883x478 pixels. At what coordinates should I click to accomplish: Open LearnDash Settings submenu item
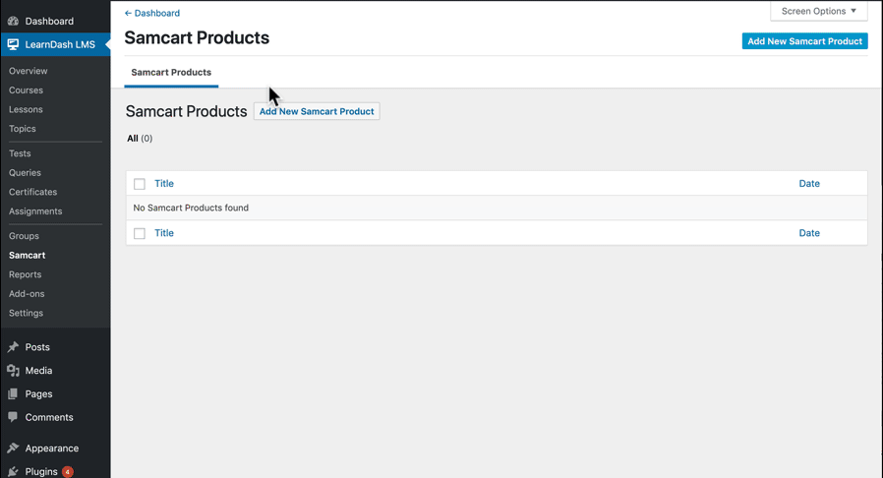(x=26, y=313)
